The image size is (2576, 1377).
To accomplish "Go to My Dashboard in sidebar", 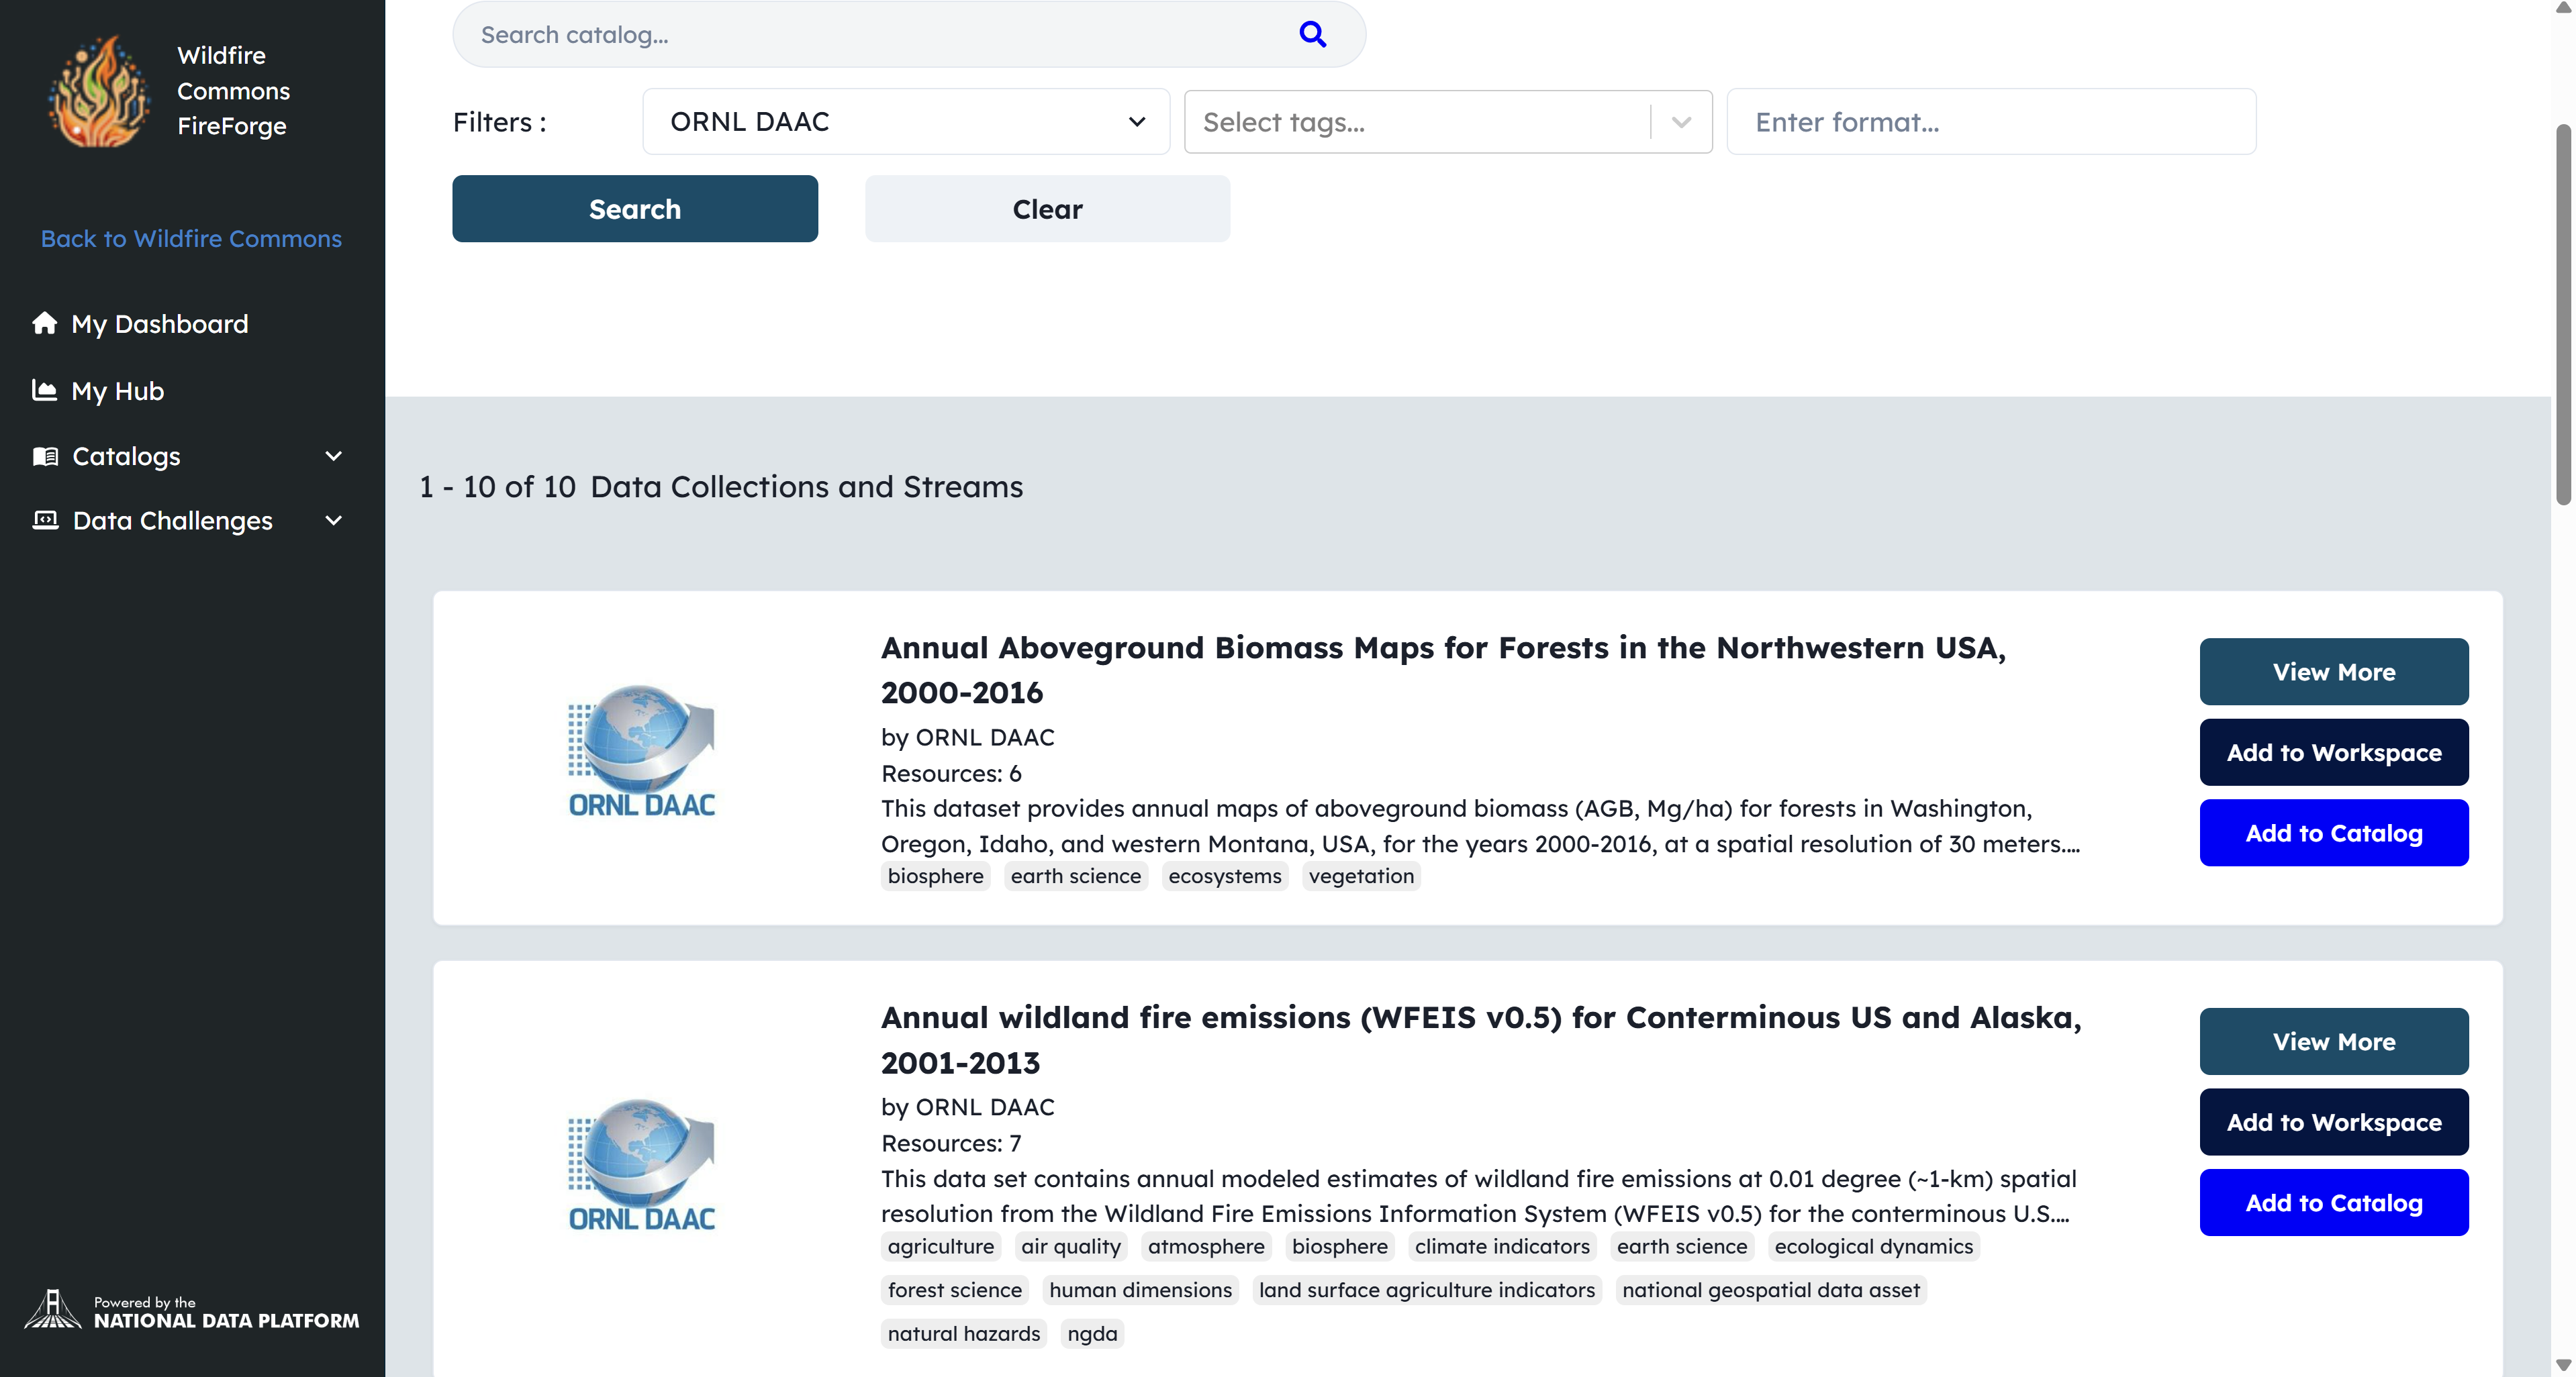I will [x=159, y=323].
